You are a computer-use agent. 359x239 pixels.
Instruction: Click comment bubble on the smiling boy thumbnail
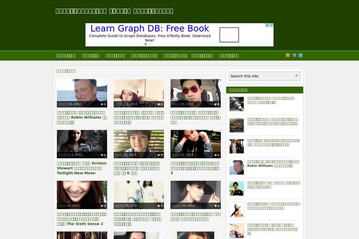click(x=160, y=155)
